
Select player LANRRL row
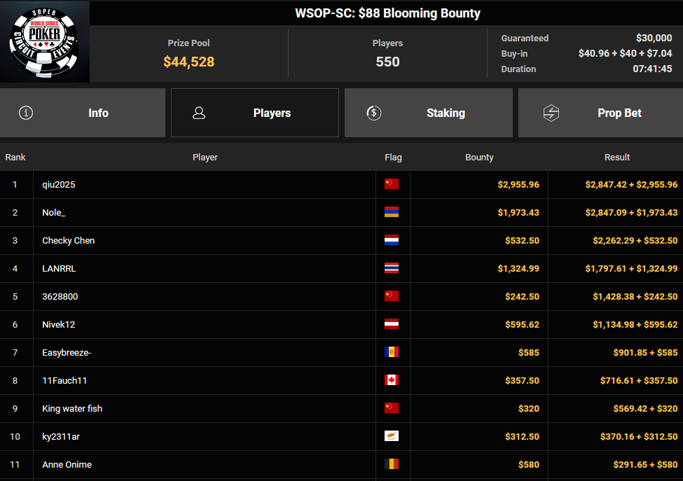pos(58,268)
